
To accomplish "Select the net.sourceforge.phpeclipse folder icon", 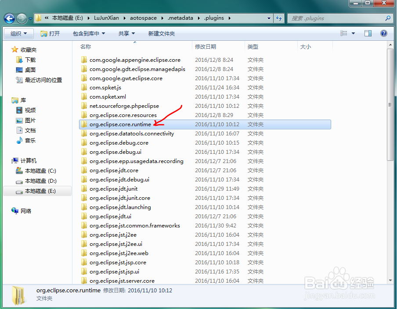I will click(84, 106).
